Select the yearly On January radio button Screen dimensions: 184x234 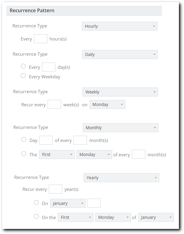(36, 202)
